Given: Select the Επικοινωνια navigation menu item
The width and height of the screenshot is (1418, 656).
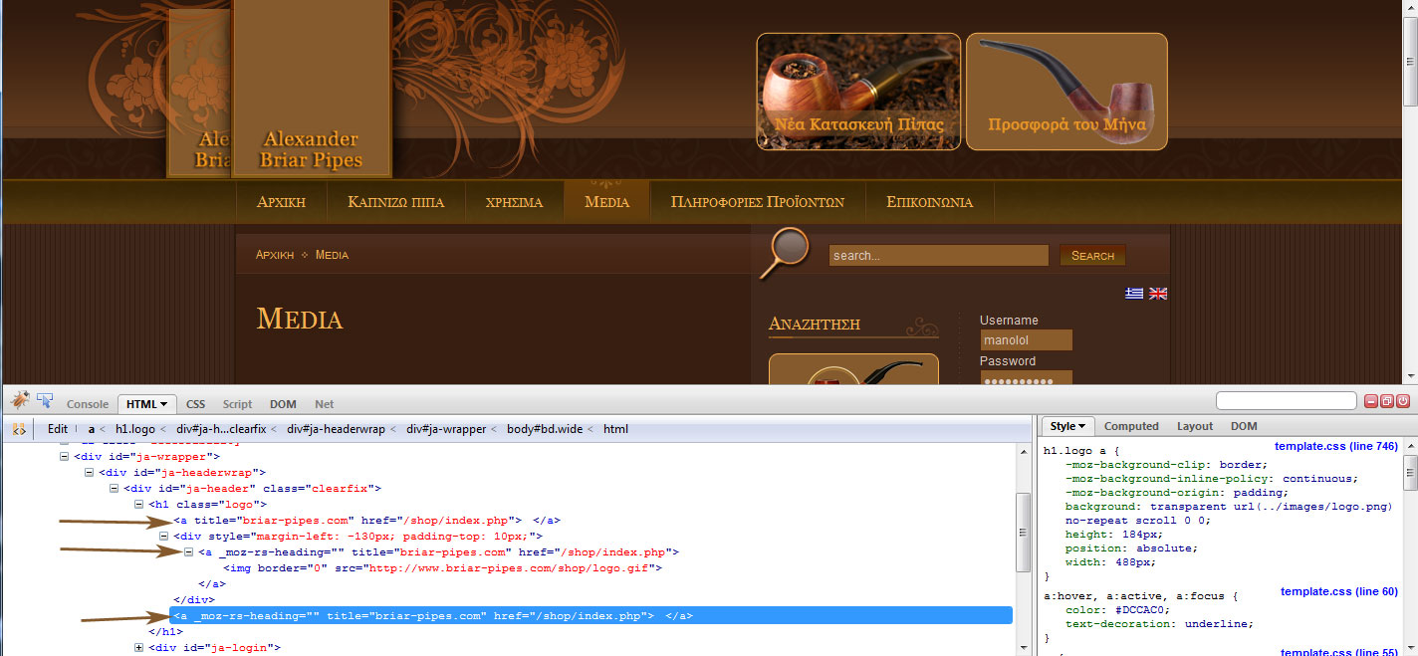Looking at the screenshot, I should coord(930,202).
